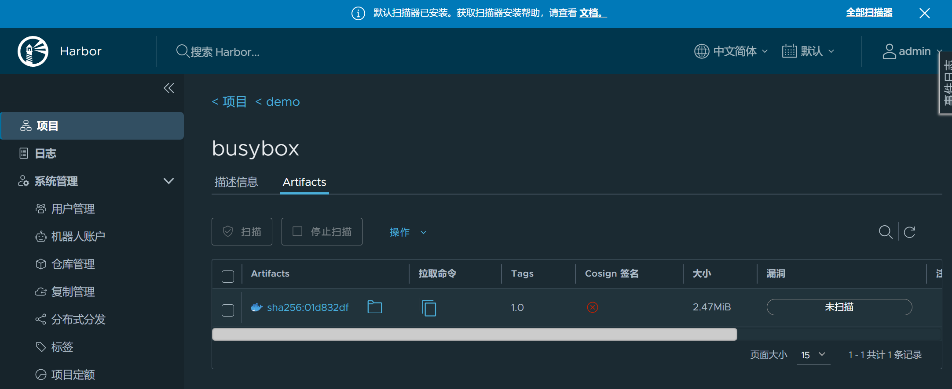This screenshot has height=389, width=952.
Task: Collapse the sidebar with double-chevron icon
Action: (169, 88)
